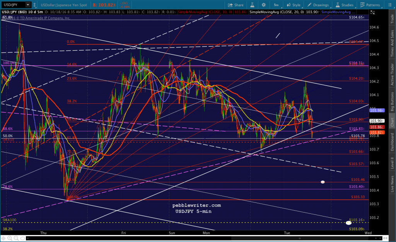Click the $103.40 purple level label

pos(357,187)
